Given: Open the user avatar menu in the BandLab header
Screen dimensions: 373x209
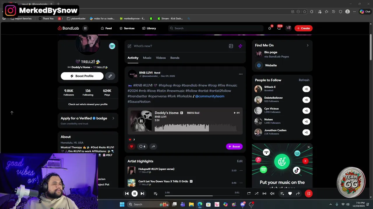Looking at the screenshot, I should point(288,28).
